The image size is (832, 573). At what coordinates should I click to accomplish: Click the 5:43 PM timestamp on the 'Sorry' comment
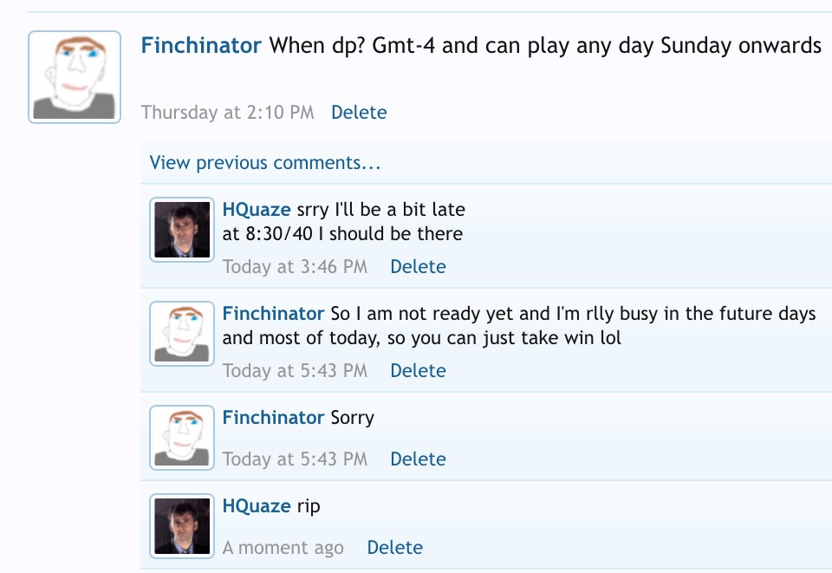coord(295,459)
